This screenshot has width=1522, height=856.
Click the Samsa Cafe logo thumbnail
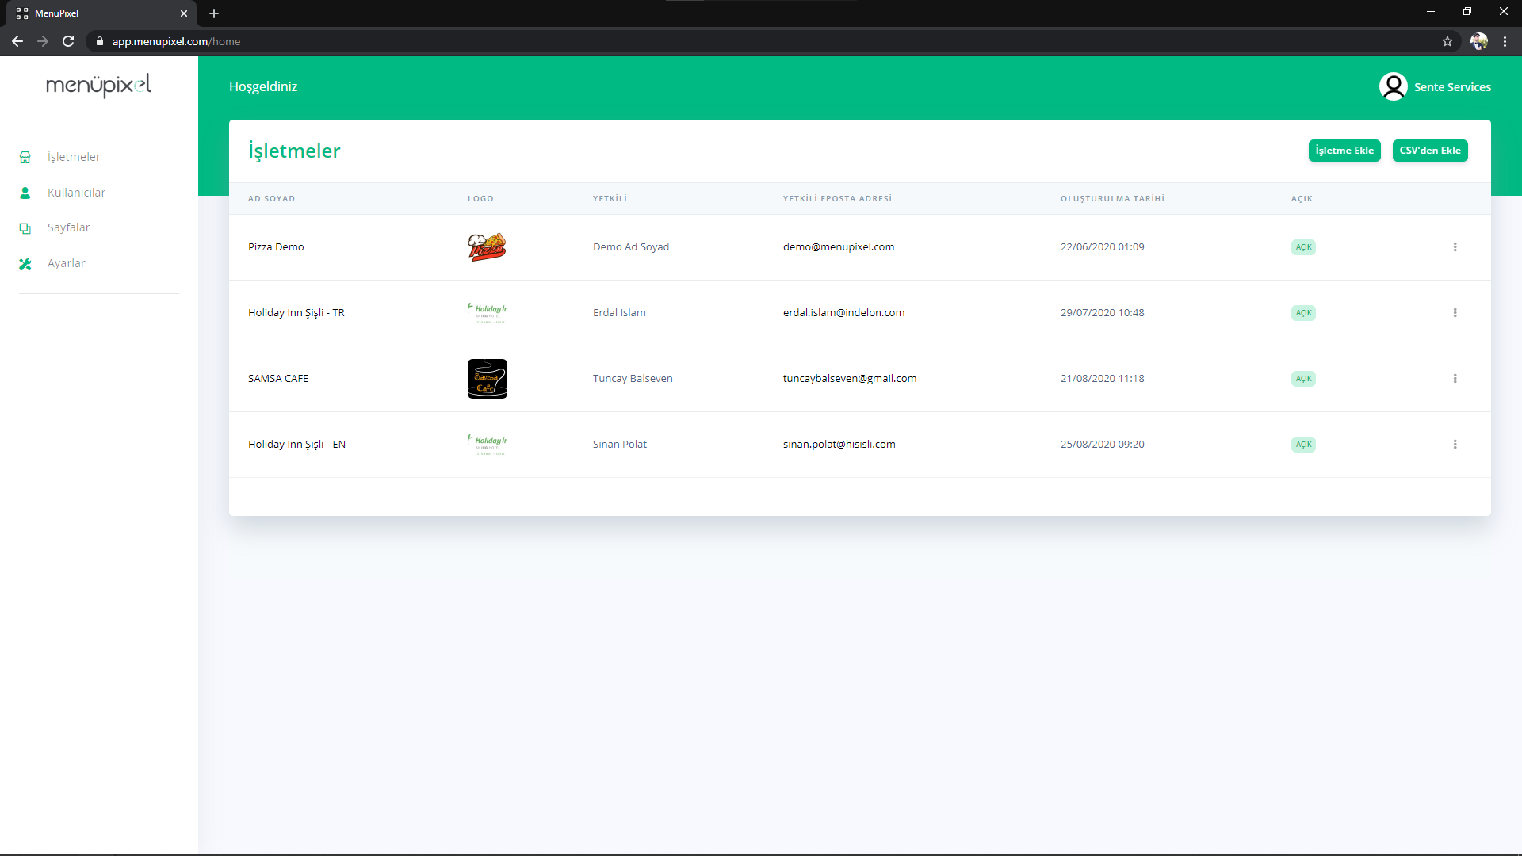click(x=487, y=379)
